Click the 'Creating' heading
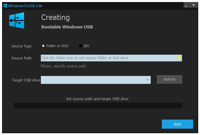Screen dimensions: 200x135 (55, 17)
